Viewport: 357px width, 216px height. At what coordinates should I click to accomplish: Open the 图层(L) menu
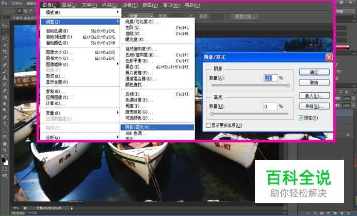point(69,5)
